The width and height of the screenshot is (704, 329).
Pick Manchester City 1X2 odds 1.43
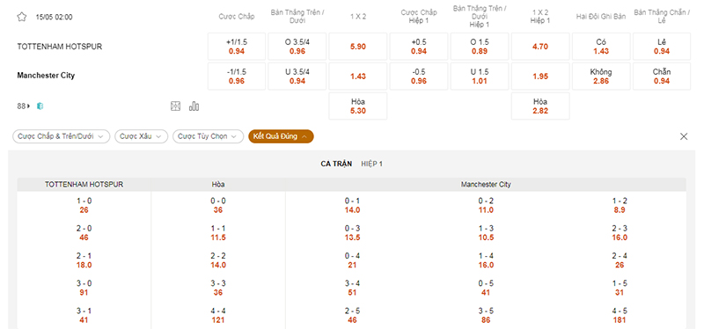(x=358, y=77)
